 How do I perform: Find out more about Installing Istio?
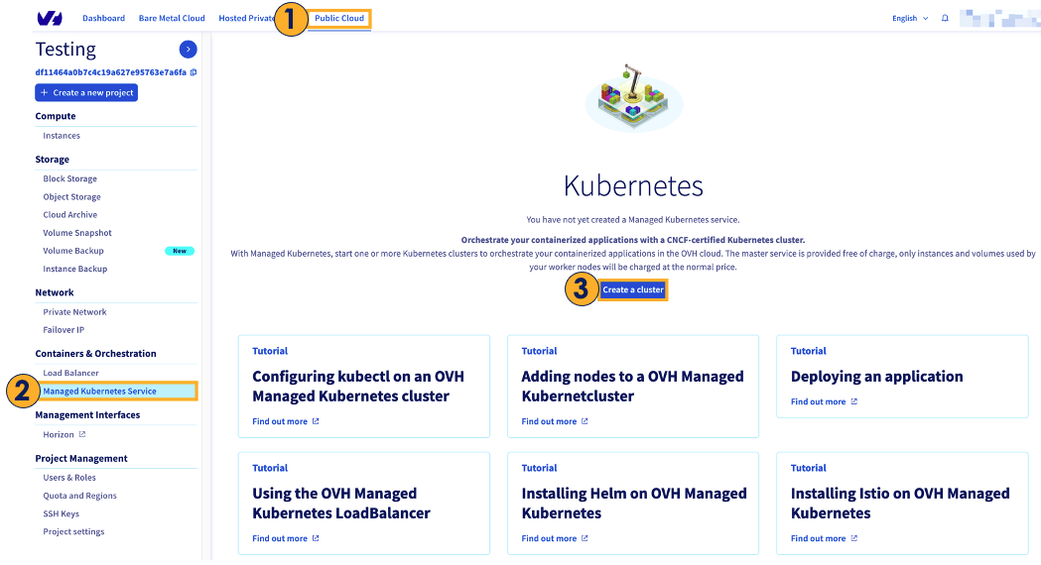coord(818,538)
